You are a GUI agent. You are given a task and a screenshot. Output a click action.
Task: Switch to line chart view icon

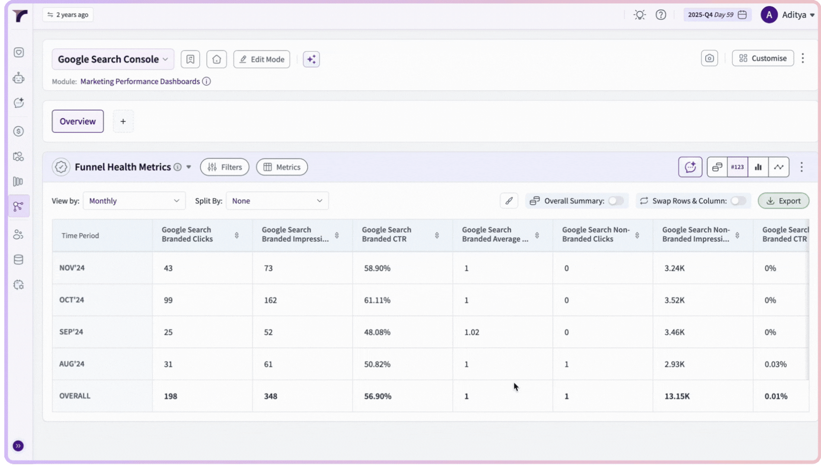pyautogui.click(x=779, y=167)
